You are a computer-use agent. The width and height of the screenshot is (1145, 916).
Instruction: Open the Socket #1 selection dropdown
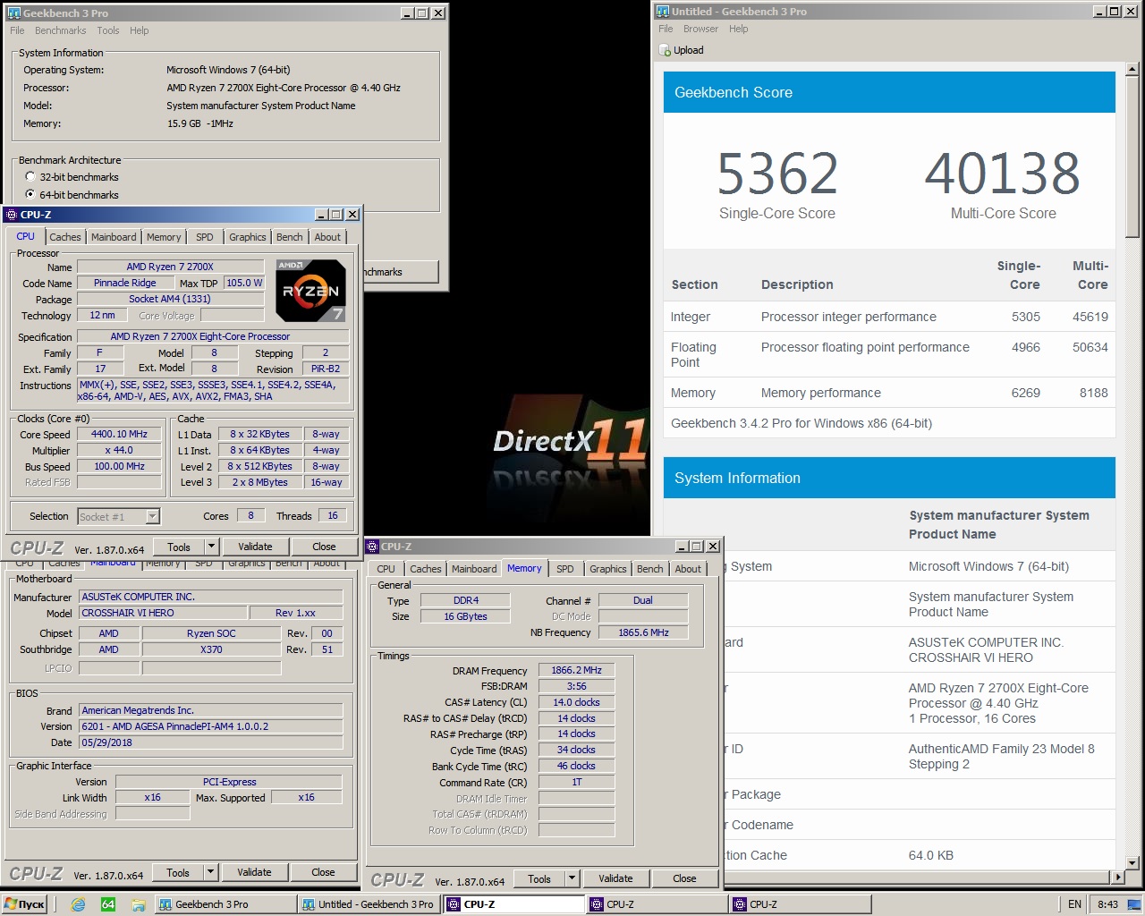[x=152, y=516]
